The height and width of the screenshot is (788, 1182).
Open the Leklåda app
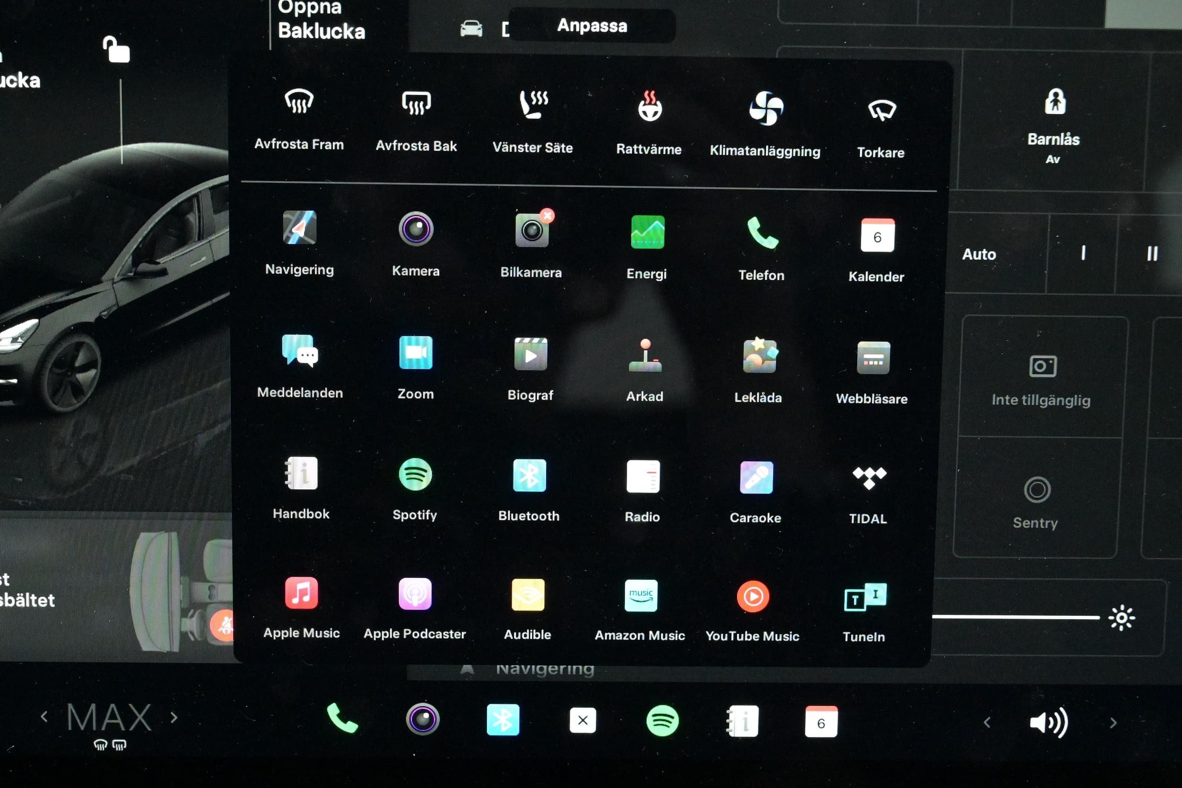point(758,372)
